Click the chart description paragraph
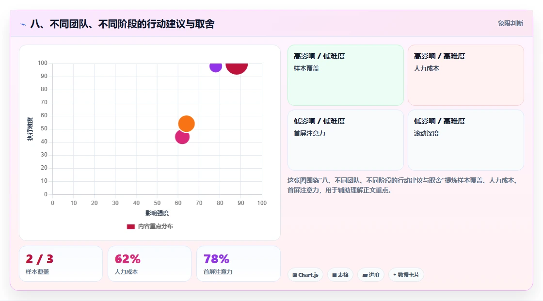Image resolution: width=543 pixels, height=301 pixels. pos(403,185)
